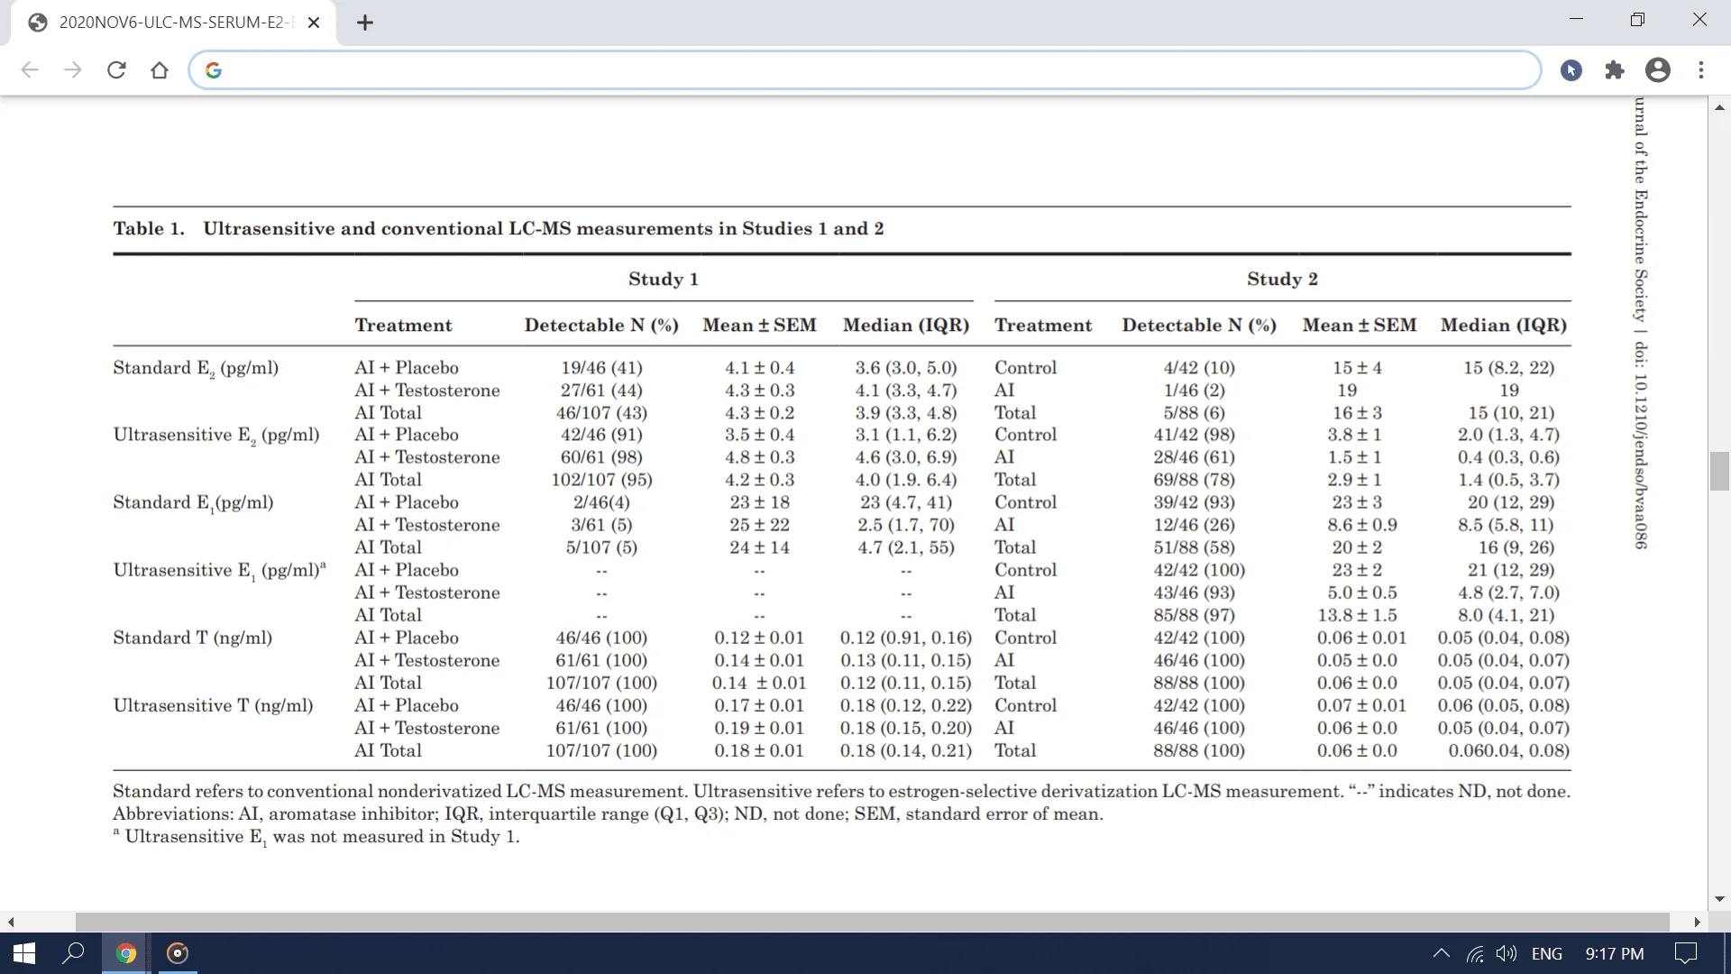The image size is (1731, 974).
Task: Open the Extensions puzzle-piece panel
Action: (x=1615, y=69)
